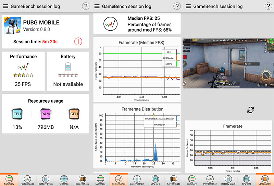
Task: Select Screenshots tab in right panel
Action: pyautogui.click(x=265, y=180)
